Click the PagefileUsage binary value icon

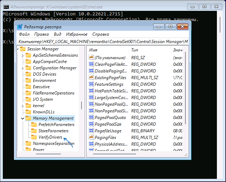tap(91, 131)
